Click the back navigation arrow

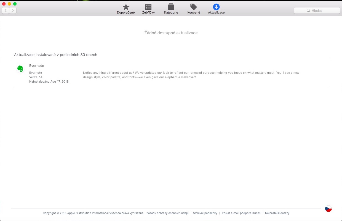pos(6,10)
